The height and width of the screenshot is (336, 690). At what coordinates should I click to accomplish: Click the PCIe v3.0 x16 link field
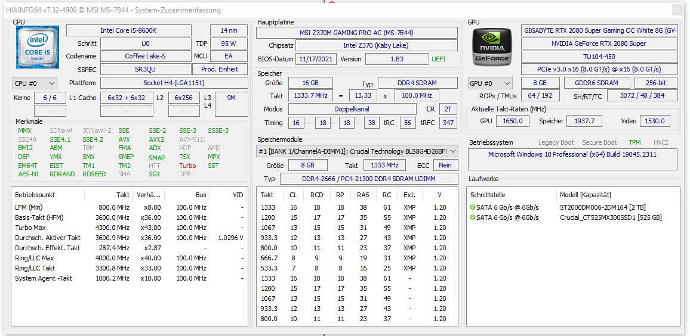click(599, 69)
